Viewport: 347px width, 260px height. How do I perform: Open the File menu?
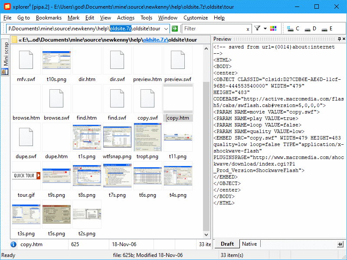click(x=7, y=18)
